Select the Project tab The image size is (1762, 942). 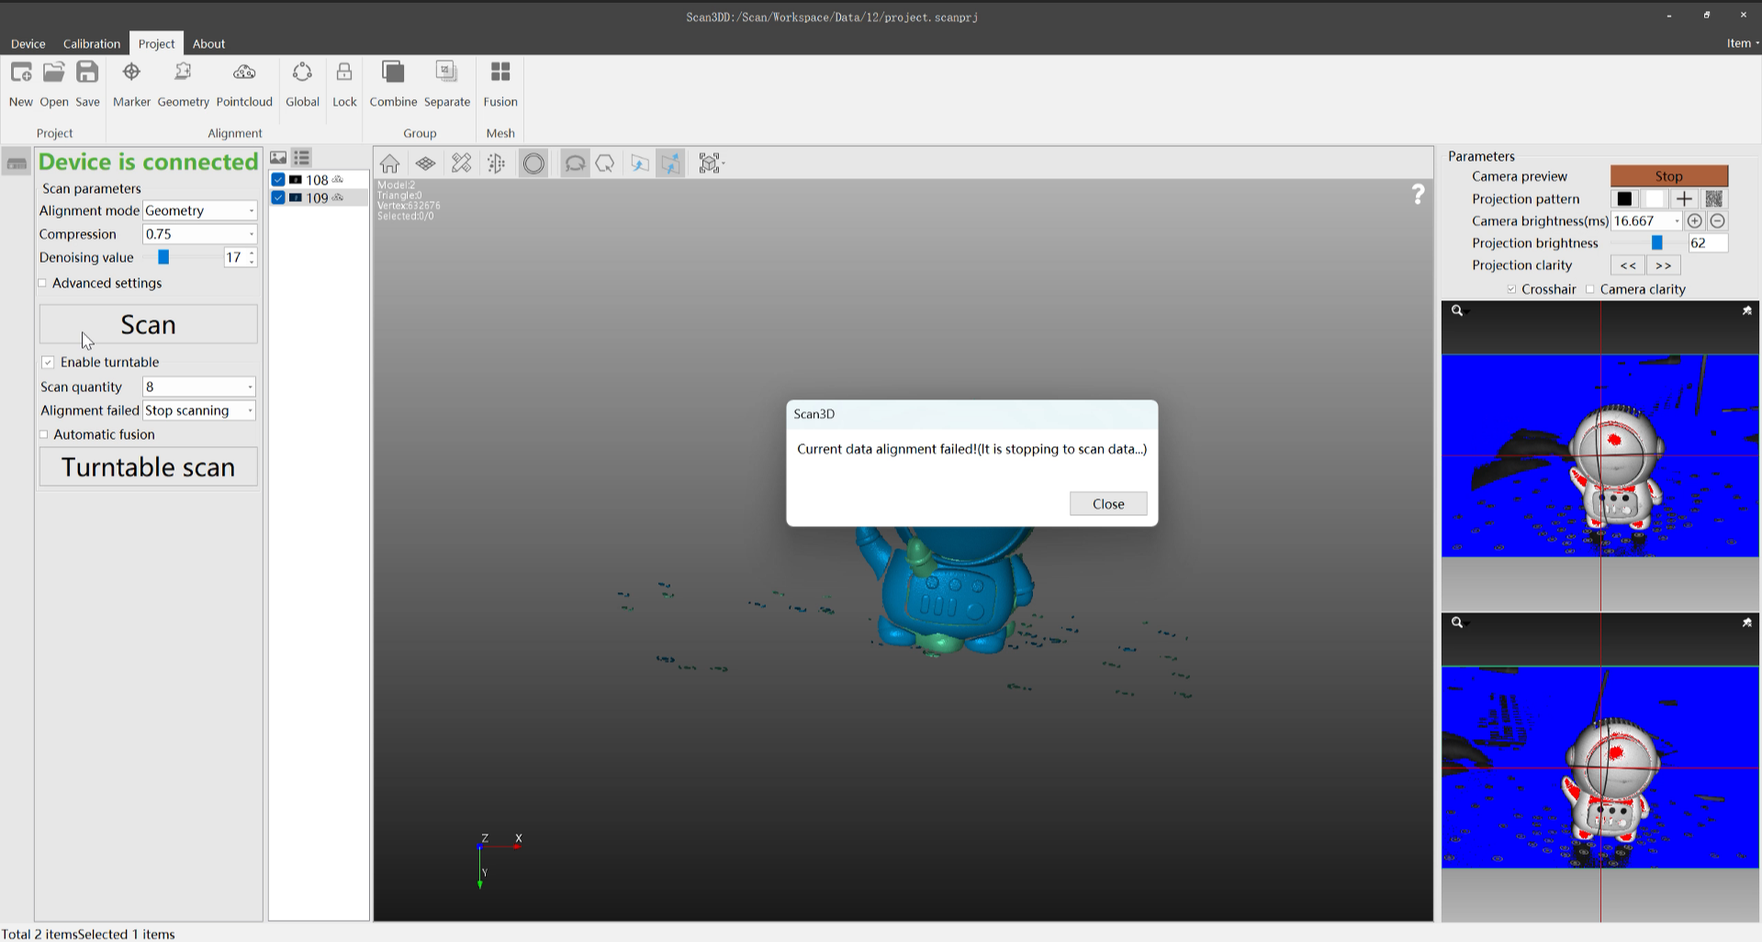[x=156, y=43]
